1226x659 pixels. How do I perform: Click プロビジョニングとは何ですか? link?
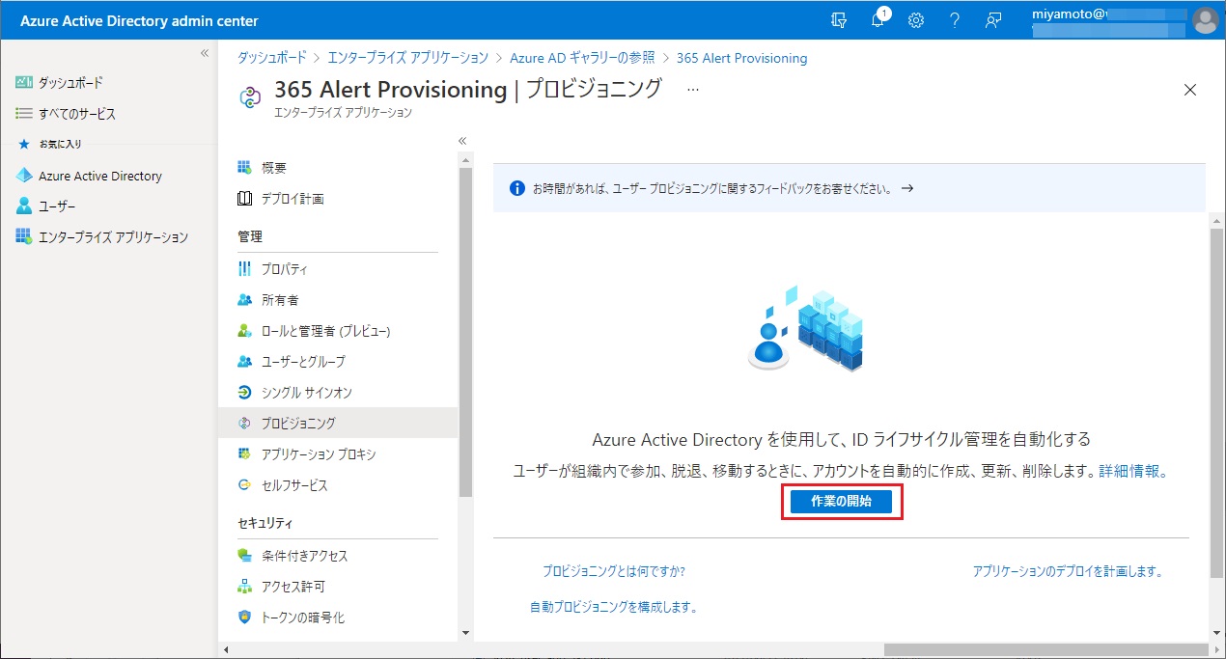(x=614, y=571)
